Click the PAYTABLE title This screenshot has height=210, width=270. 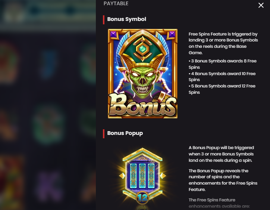coord(116,3)
